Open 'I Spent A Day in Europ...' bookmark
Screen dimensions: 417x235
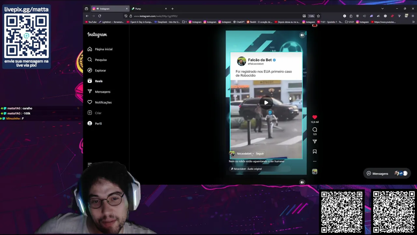point(139,22)
